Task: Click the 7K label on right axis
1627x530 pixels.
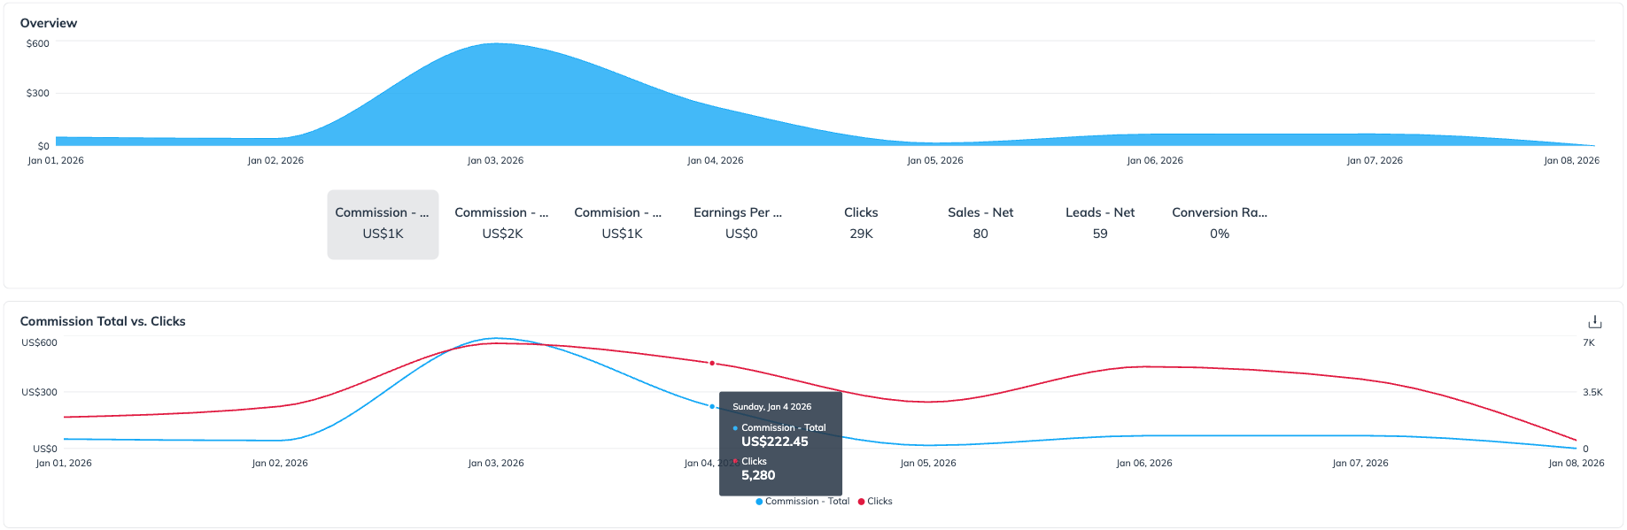Action: pos(1588,343)
